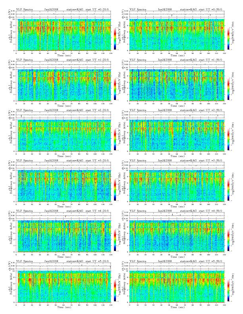Select the spectrogram starting UT 4:20:0
Image resolution: width=243 pixels, height=314 pixels.
point(64,236)
